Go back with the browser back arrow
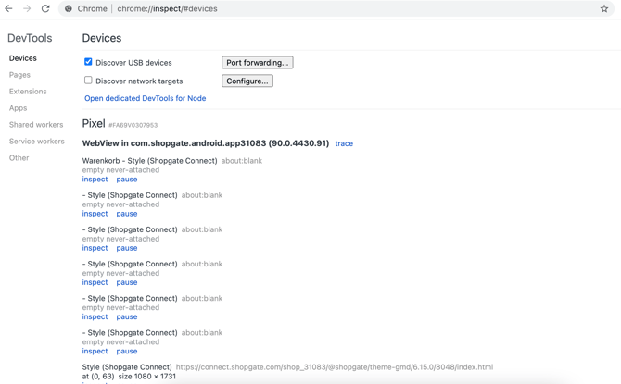 click(8, 8)
